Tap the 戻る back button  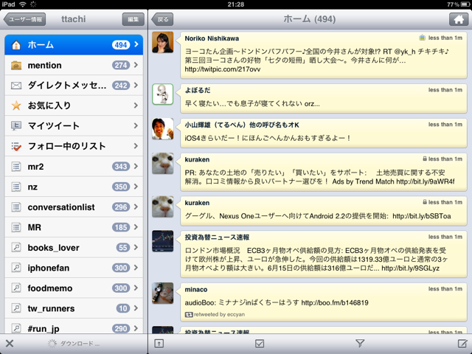coord(163,19)
